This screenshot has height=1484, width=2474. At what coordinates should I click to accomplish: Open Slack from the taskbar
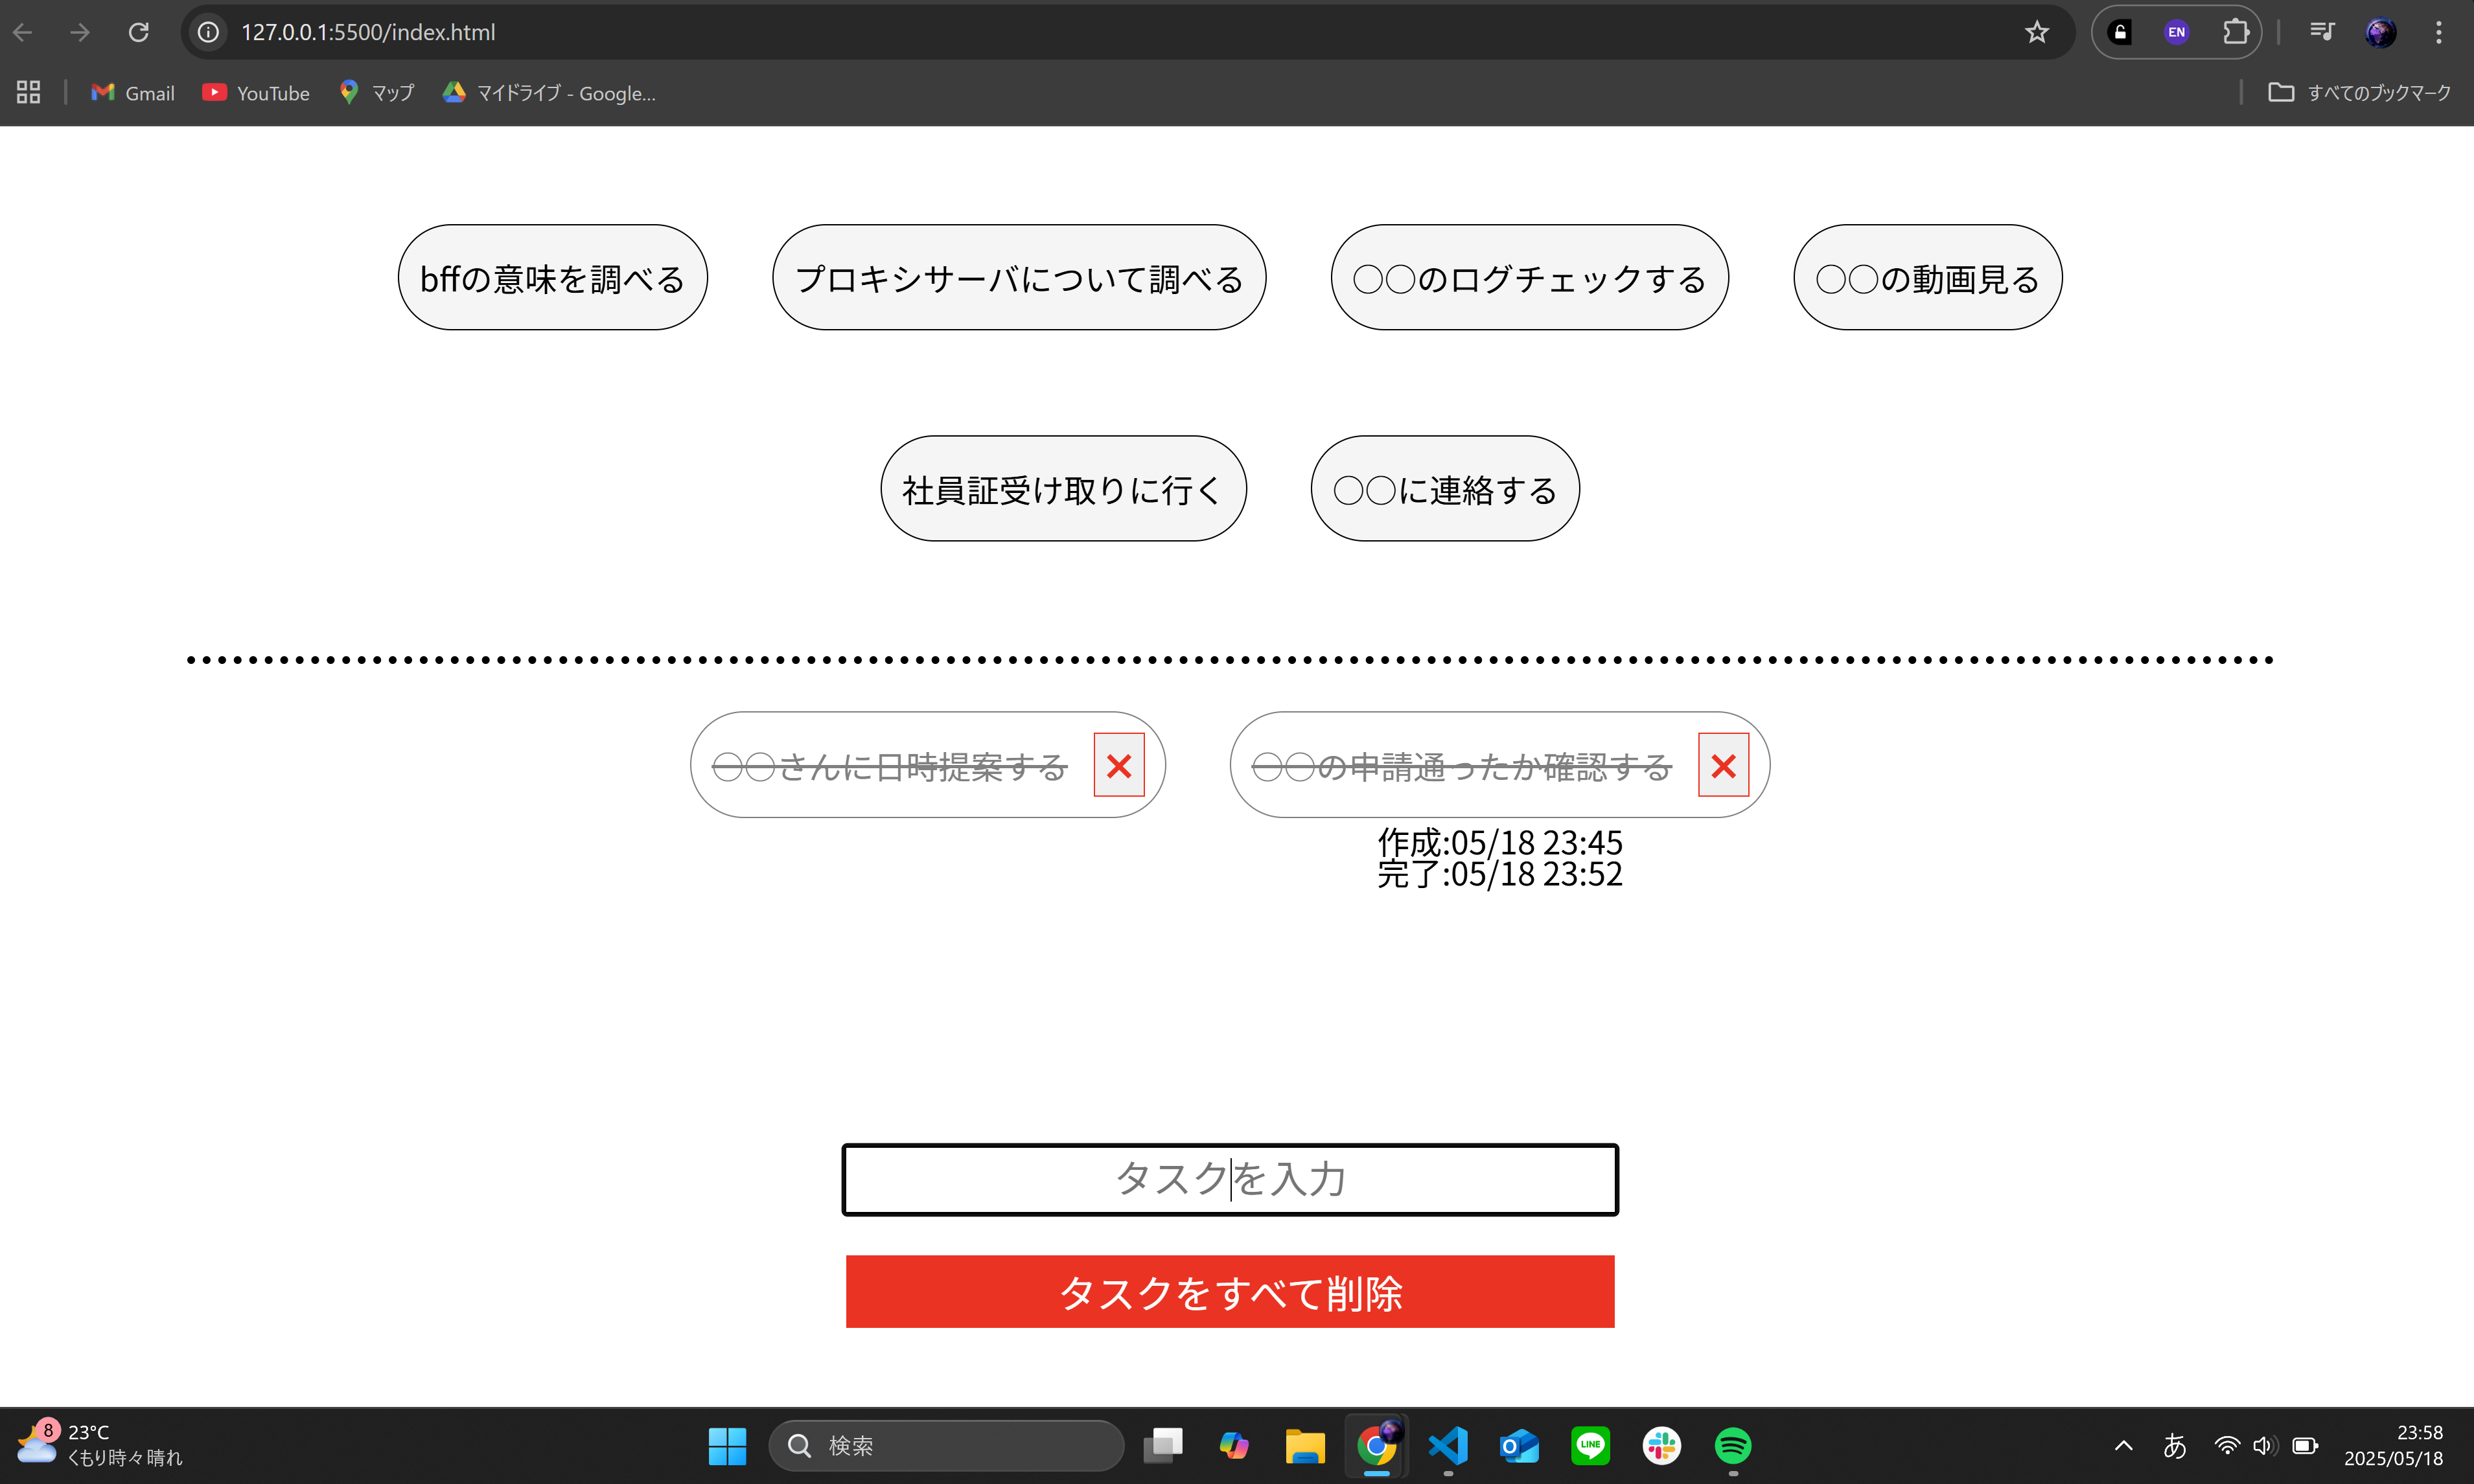[1661, 1445]
